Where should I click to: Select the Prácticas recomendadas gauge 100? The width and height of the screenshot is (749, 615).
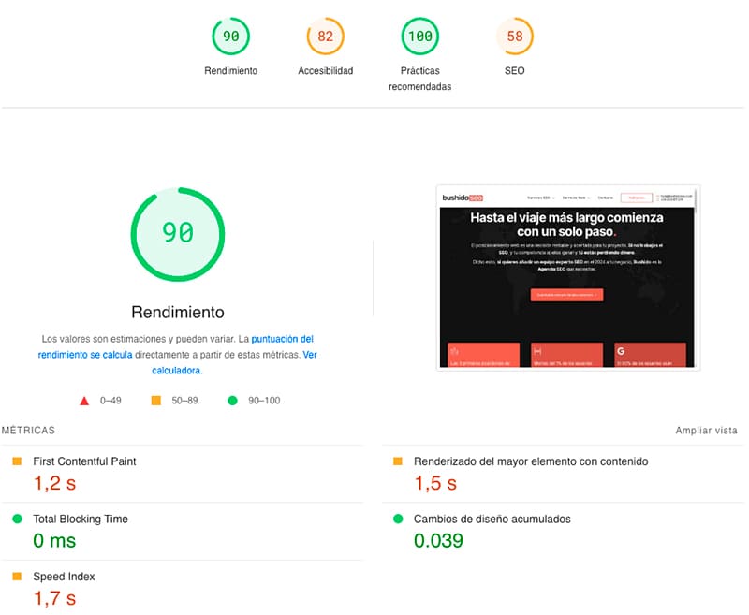(419, 37)
